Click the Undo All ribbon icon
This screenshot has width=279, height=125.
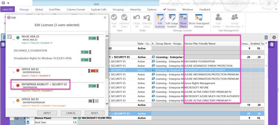pyautogui.click(x=137, y=18)
